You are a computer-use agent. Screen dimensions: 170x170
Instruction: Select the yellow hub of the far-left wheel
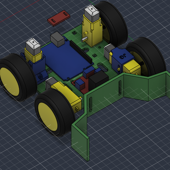pos(9,82)
